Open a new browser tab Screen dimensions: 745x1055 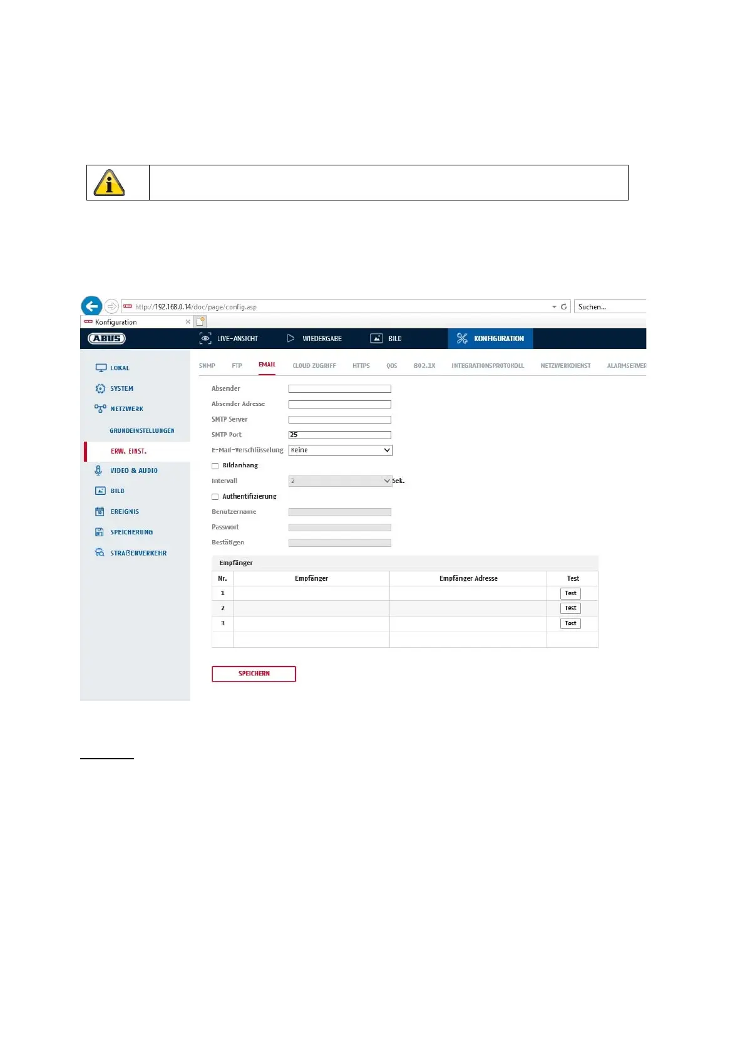point(200,321)
